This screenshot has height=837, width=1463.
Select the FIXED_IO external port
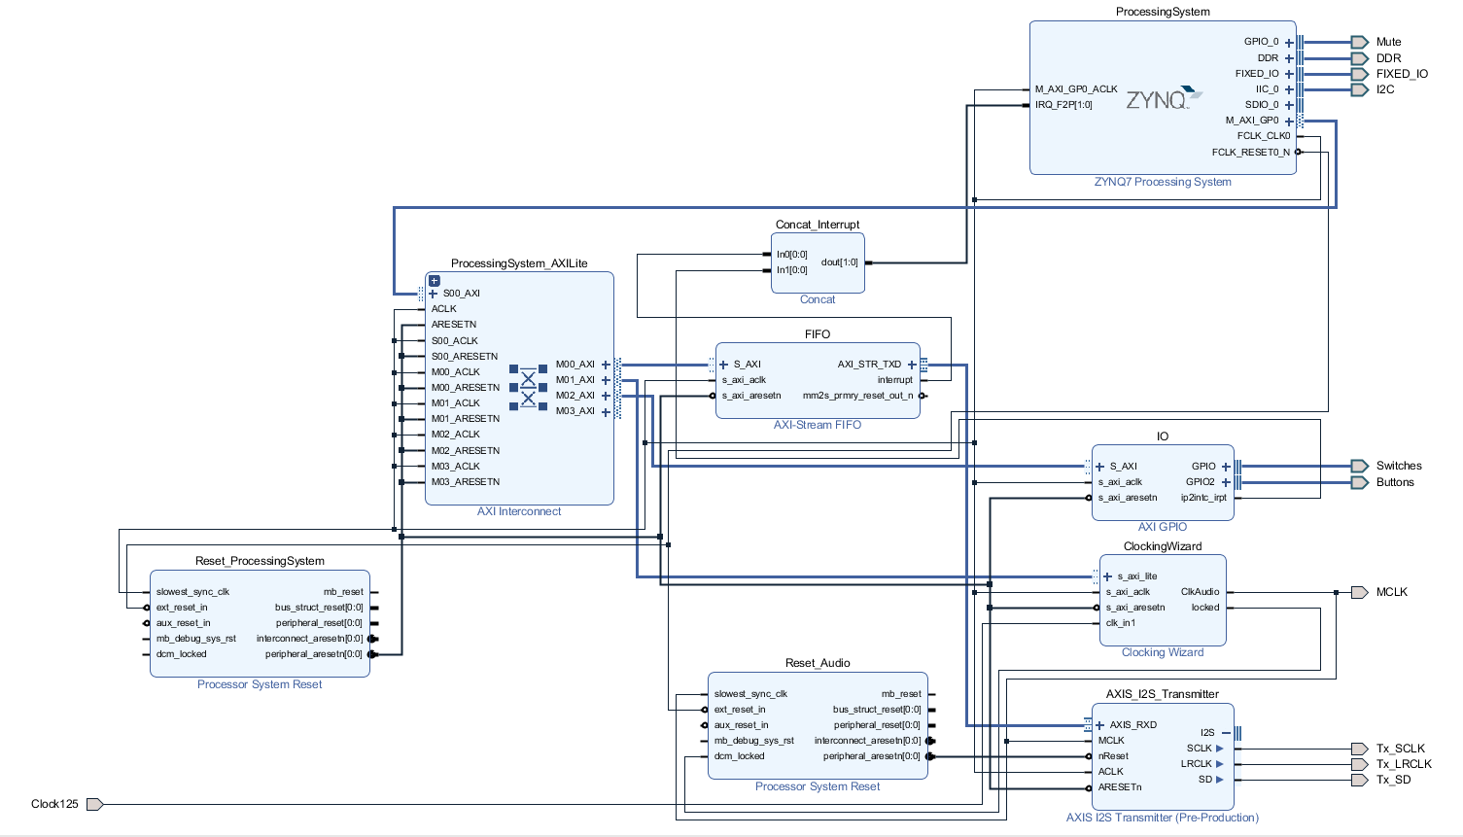point(1360,74)
